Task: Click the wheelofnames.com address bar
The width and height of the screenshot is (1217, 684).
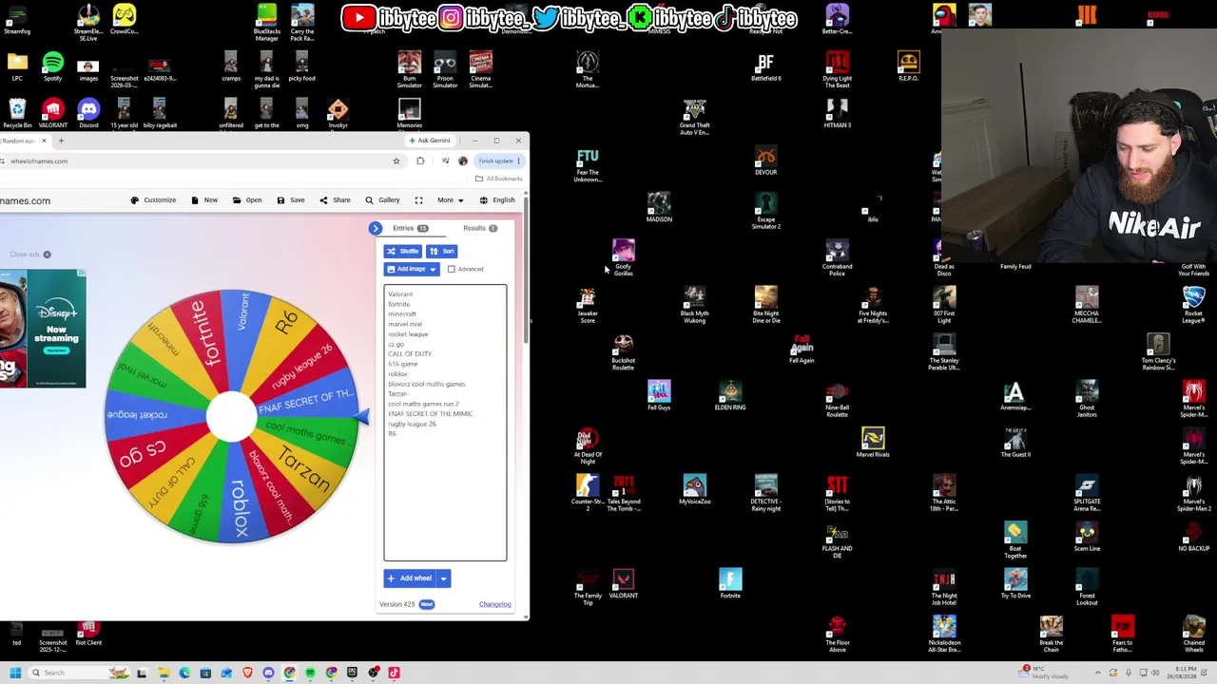Action: click(x=190, y=161)
